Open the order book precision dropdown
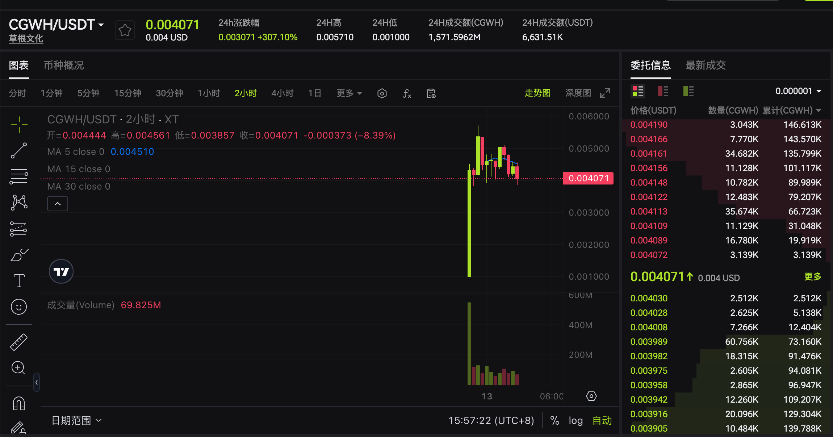Image resolution: width=833 pixels, height=437 pixels. pyautogui.click(x=799, y=91)
